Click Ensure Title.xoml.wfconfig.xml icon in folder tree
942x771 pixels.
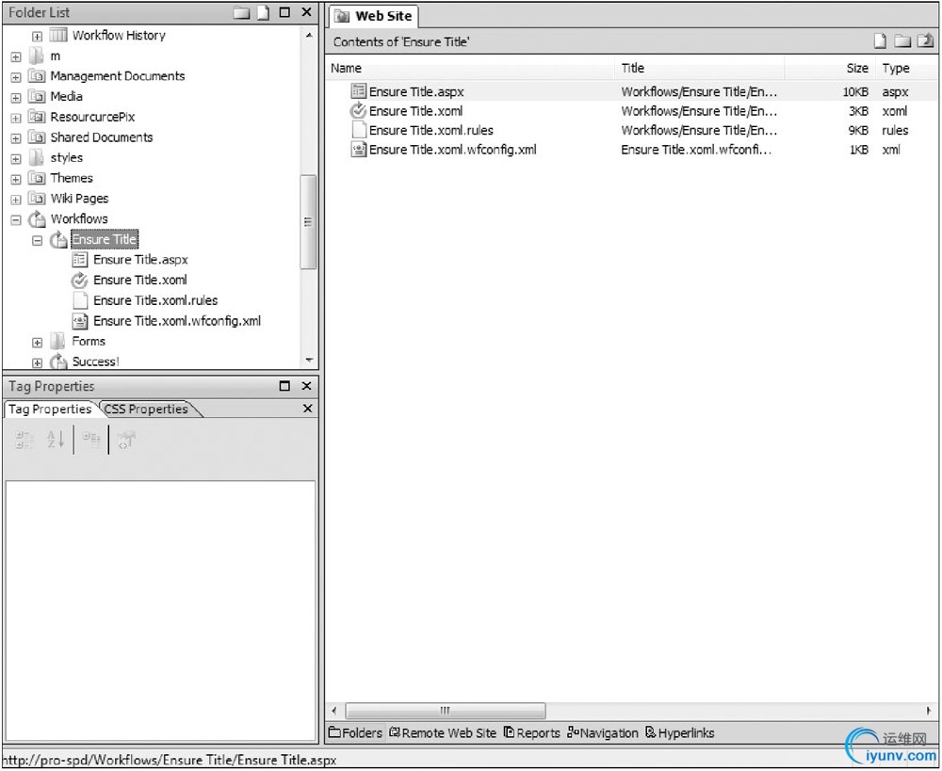pyautogui.click(x=79, y=321)
